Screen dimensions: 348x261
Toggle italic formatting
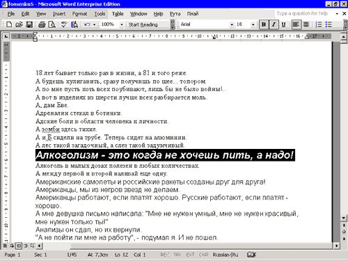[x=274, y=24]
